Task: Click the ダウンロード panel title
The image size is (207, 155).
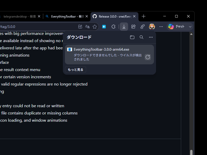Action: pyautogui.click(x=79, y=37)
